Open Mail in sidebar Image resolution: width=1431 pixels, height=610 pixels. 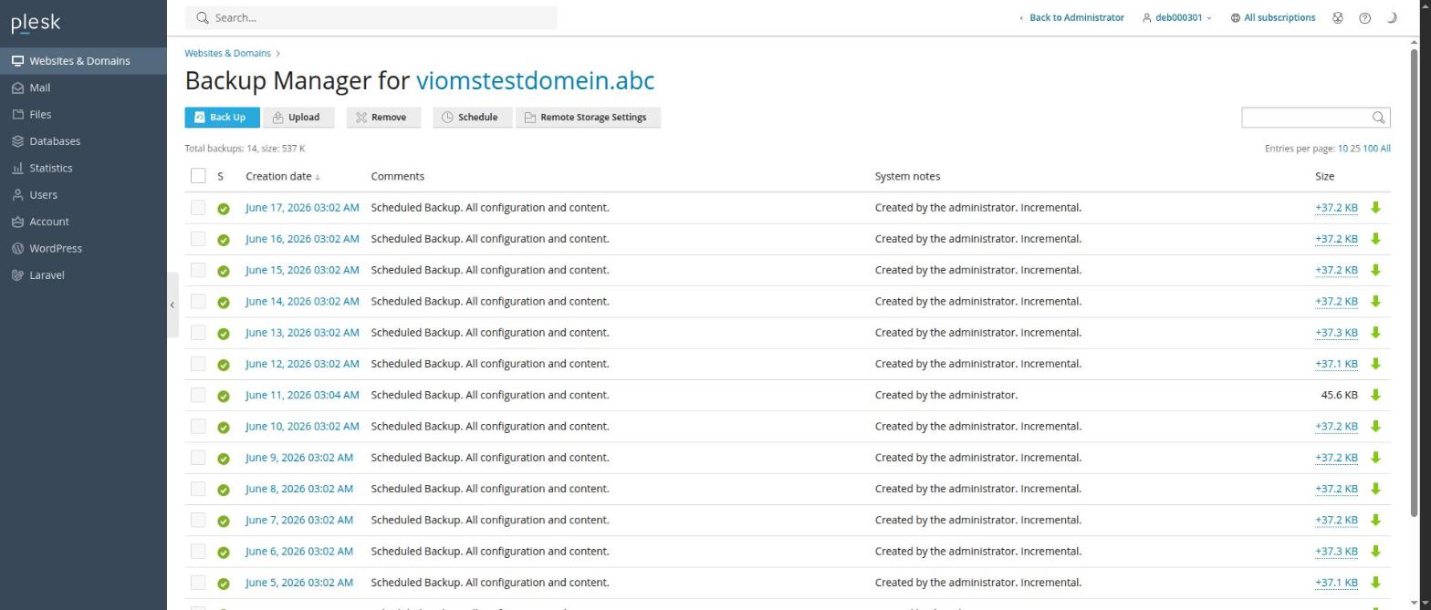83,88
